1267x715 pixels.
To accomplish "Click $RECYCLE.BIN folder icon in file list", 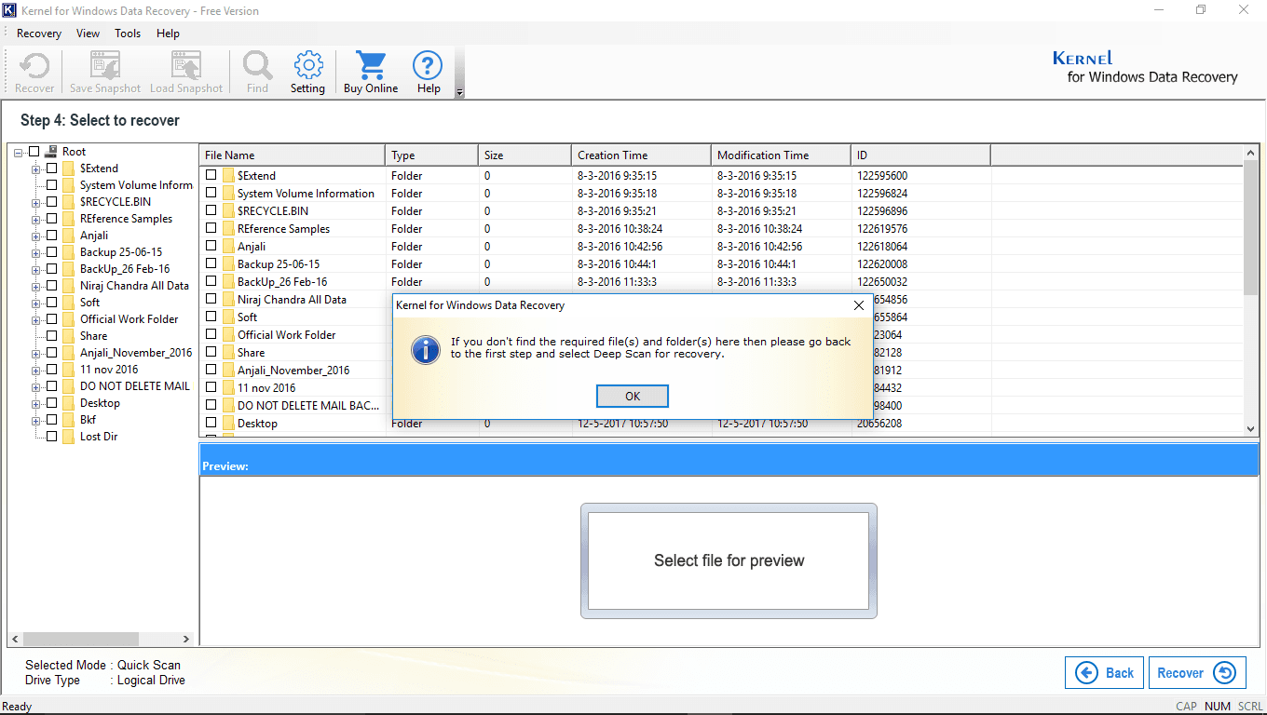I will 228,211.
